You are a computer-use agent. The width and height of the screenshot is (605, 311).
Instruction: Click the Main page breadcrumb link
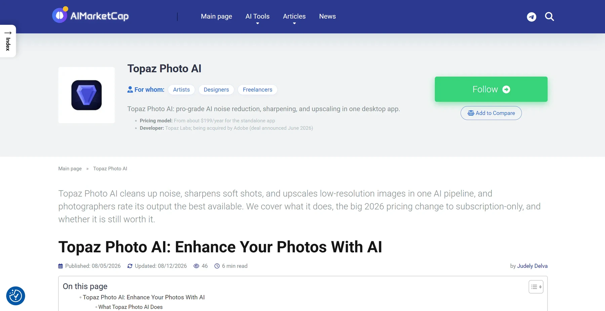coord(70,168)
